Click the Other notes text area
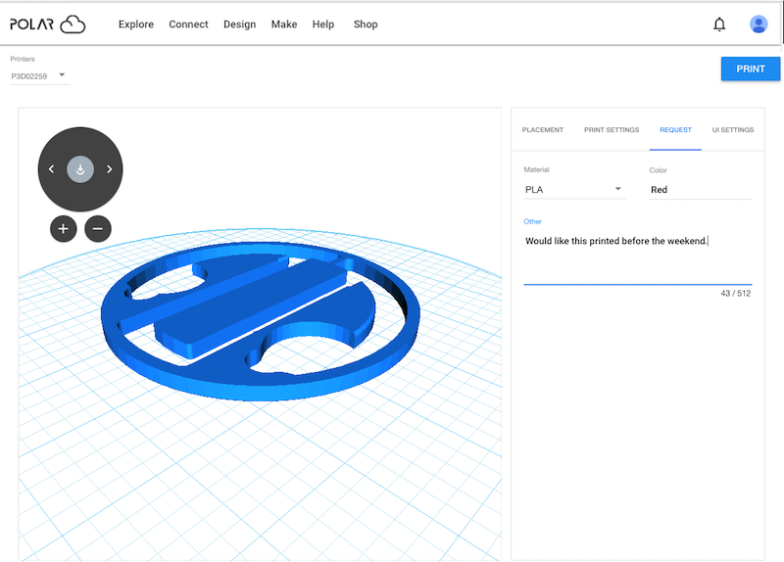 tap(638, 258)
